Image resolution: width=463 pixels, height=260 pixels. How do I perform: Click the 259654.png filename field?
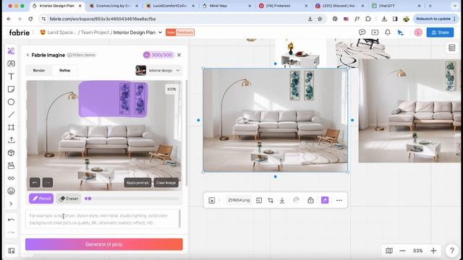239,200
